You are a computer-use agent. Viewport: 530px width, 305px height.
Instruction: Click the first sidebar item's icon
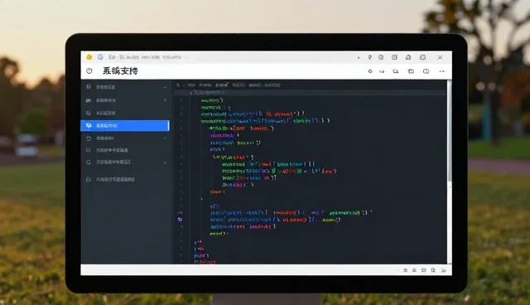pos(89,87)
